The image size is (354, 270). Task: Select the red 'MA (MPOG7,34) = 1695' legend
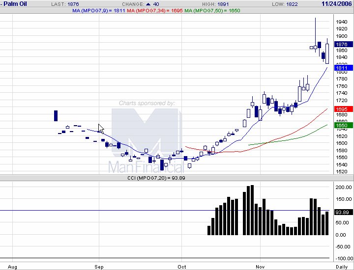pyautogui.click(x=155, y=11)
